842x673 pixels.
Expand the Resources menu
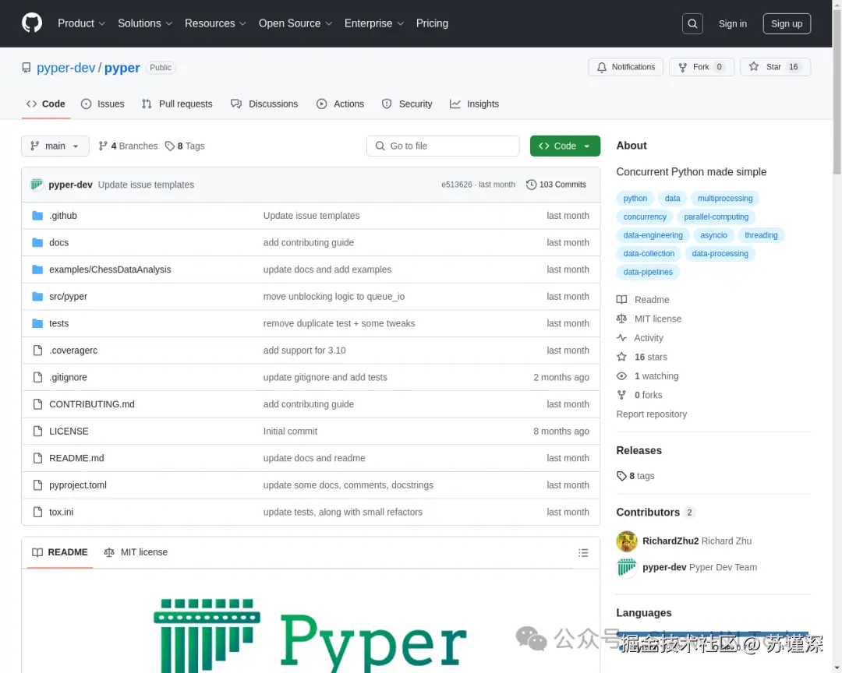coord(215,23)
